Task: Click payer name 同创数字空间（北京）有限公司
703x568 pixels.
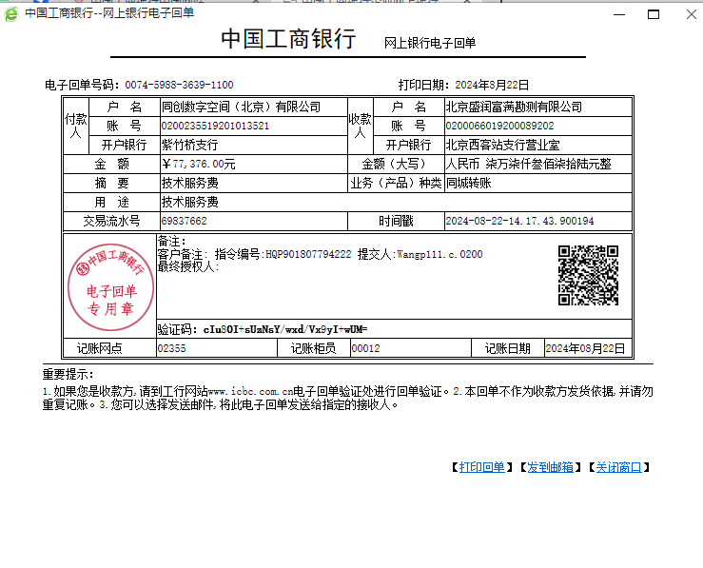Action: pyautogui.click(x=242, y=107)
